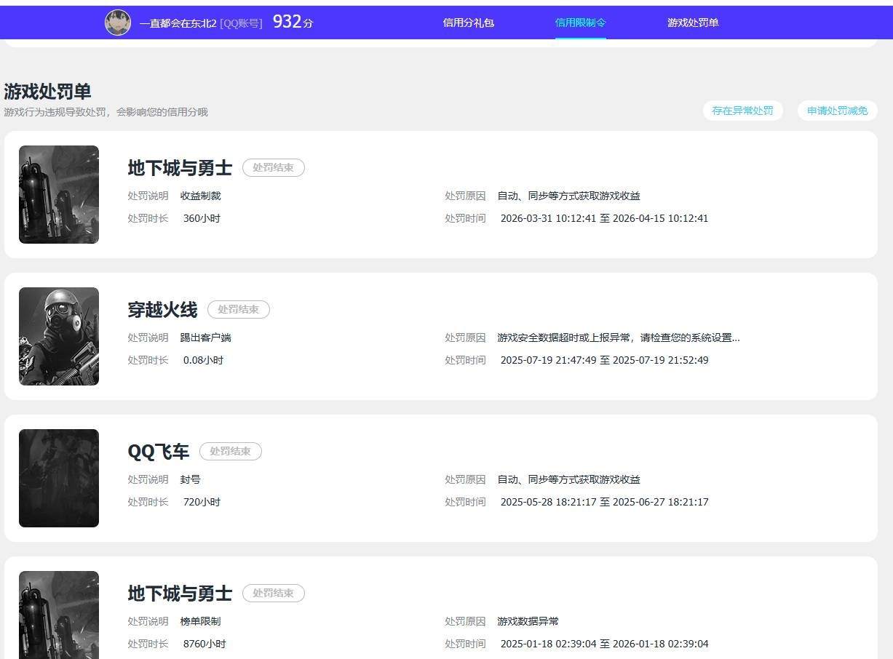Open the 穿越火线 game thumbnail
Image resolution: width=893 pixels, height=659 pixels.
point(59,336)
